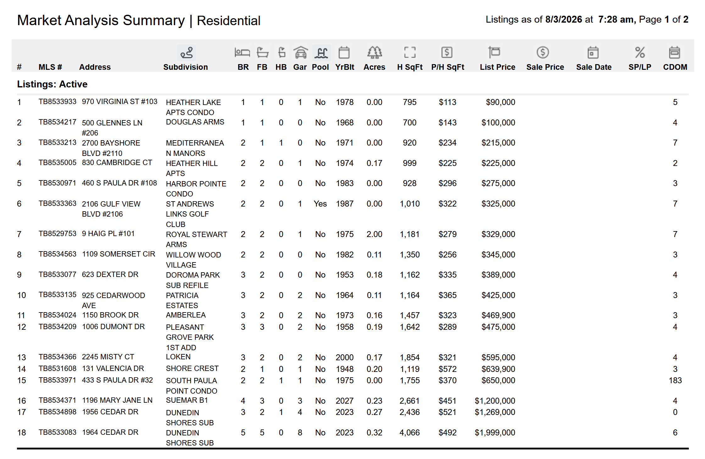705x459 pixels.
Task: Click the acres trees icon
Action: pyautogui.click(x=375, y=53)
